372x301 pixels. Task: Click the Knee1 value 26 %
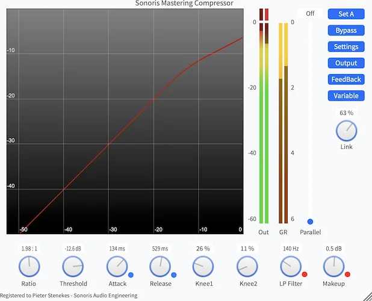click(x=203, y=249)
